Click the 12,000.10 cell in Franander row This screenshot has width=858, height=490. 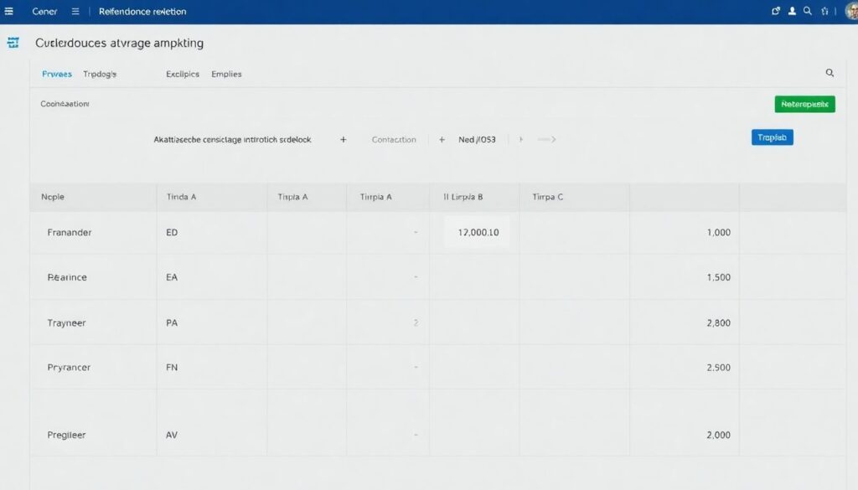[x=478, y=232]
